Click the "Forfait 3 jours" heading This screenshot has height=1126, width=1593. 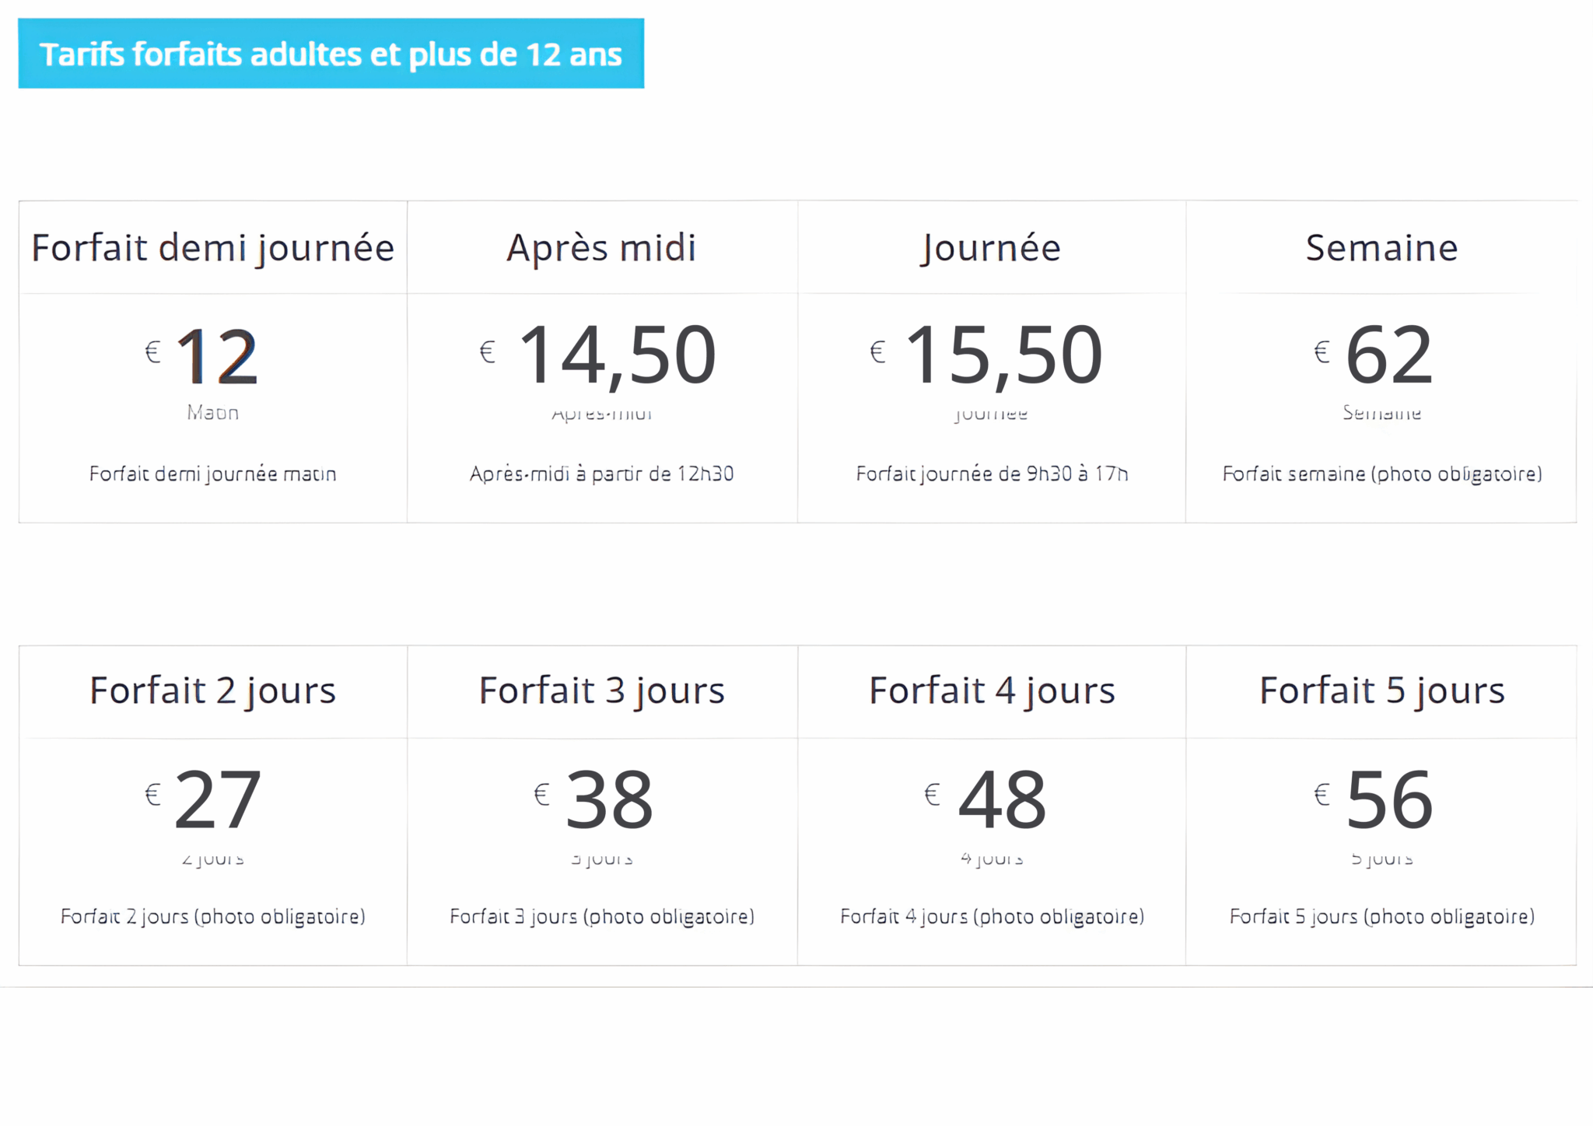pyautogui.click(x=601, y=691)
